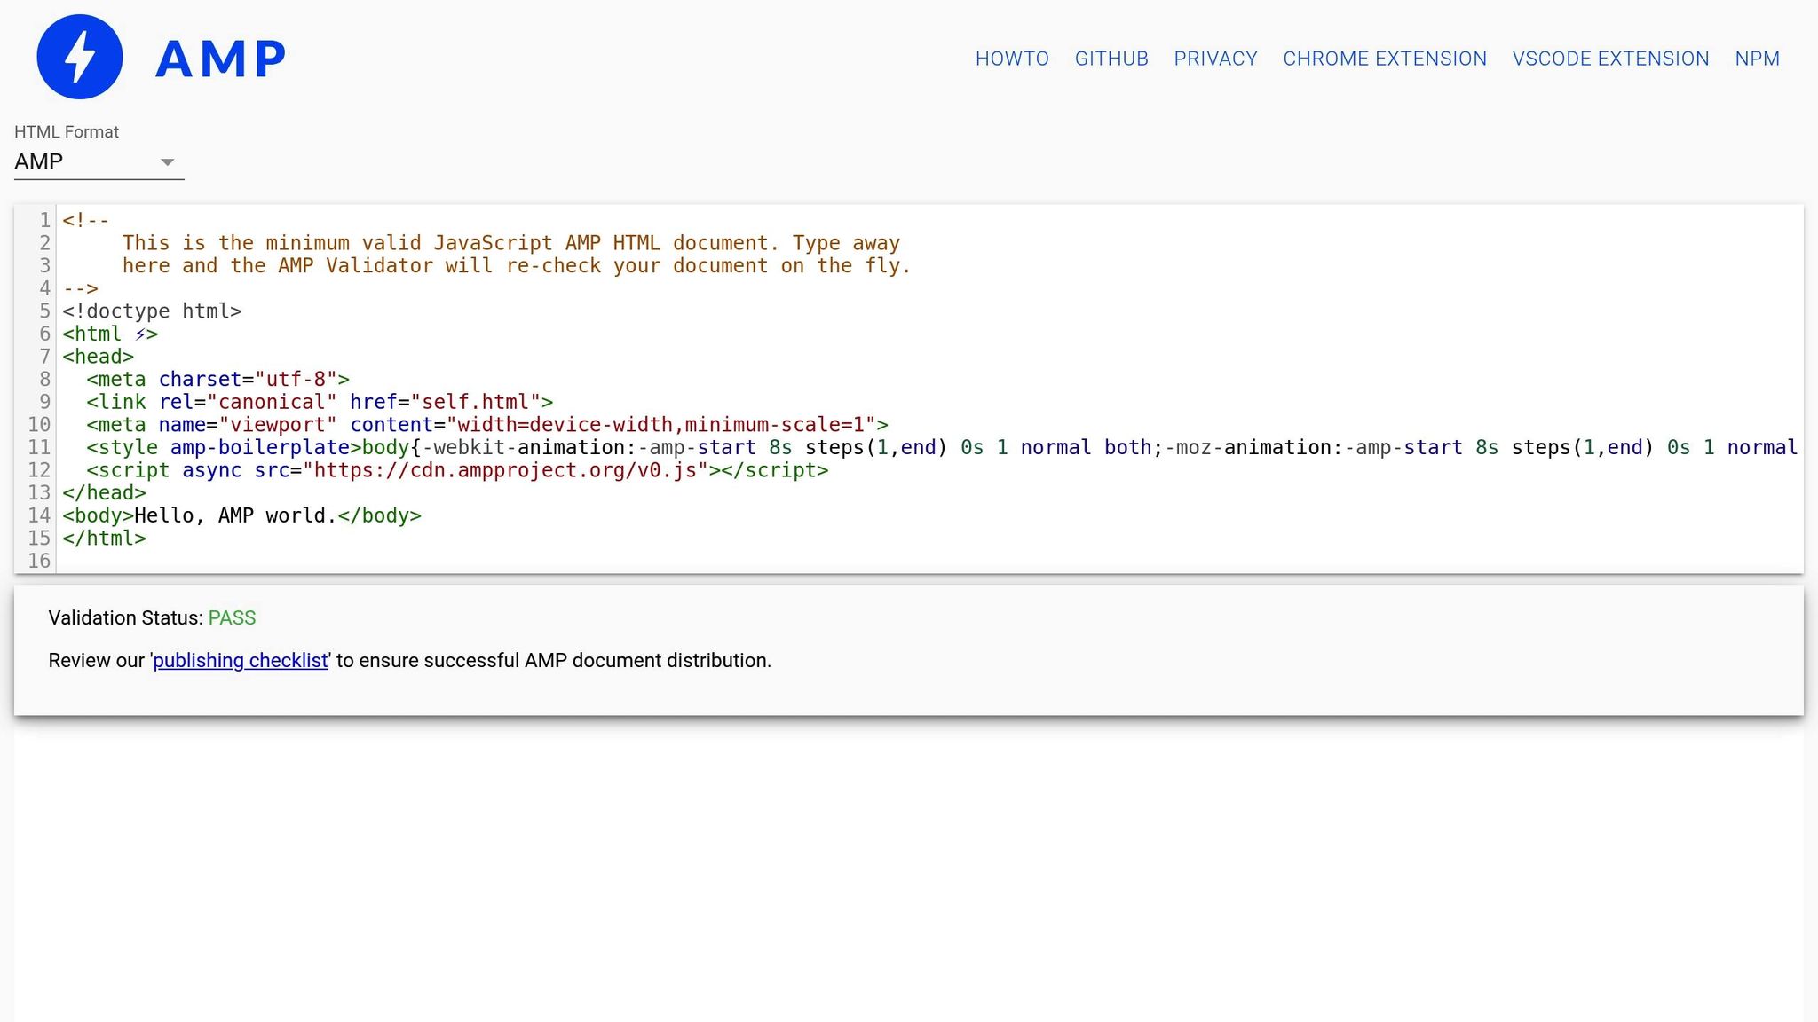Open the PRIVACY page
Screen dimensions: 1818x1022
[1215, 59]
